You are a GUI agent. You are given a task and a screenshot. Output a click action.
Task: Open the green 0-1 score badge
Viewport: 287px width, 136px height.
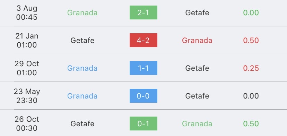(143, 124)
